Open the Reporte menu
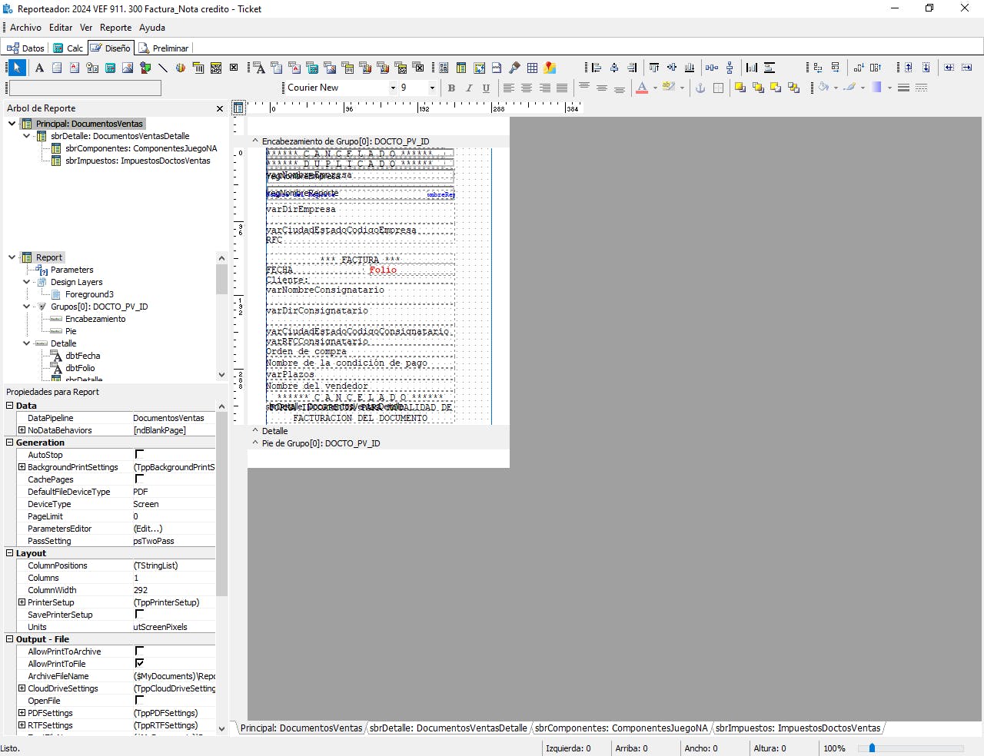 [x=115, y=28]
